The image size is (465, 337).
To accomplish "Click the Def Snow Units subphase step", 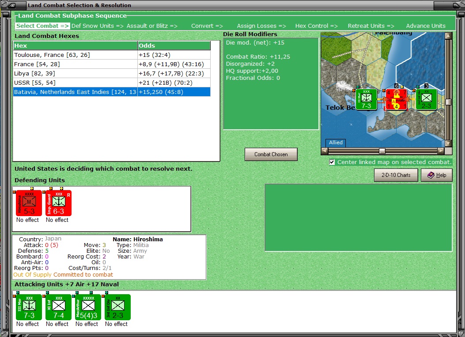I will click(x=98, y=26).
